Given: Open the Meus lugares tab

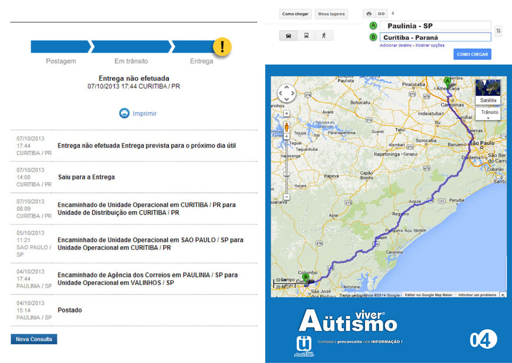Looking at the screenshot, I should coord(331,14).
